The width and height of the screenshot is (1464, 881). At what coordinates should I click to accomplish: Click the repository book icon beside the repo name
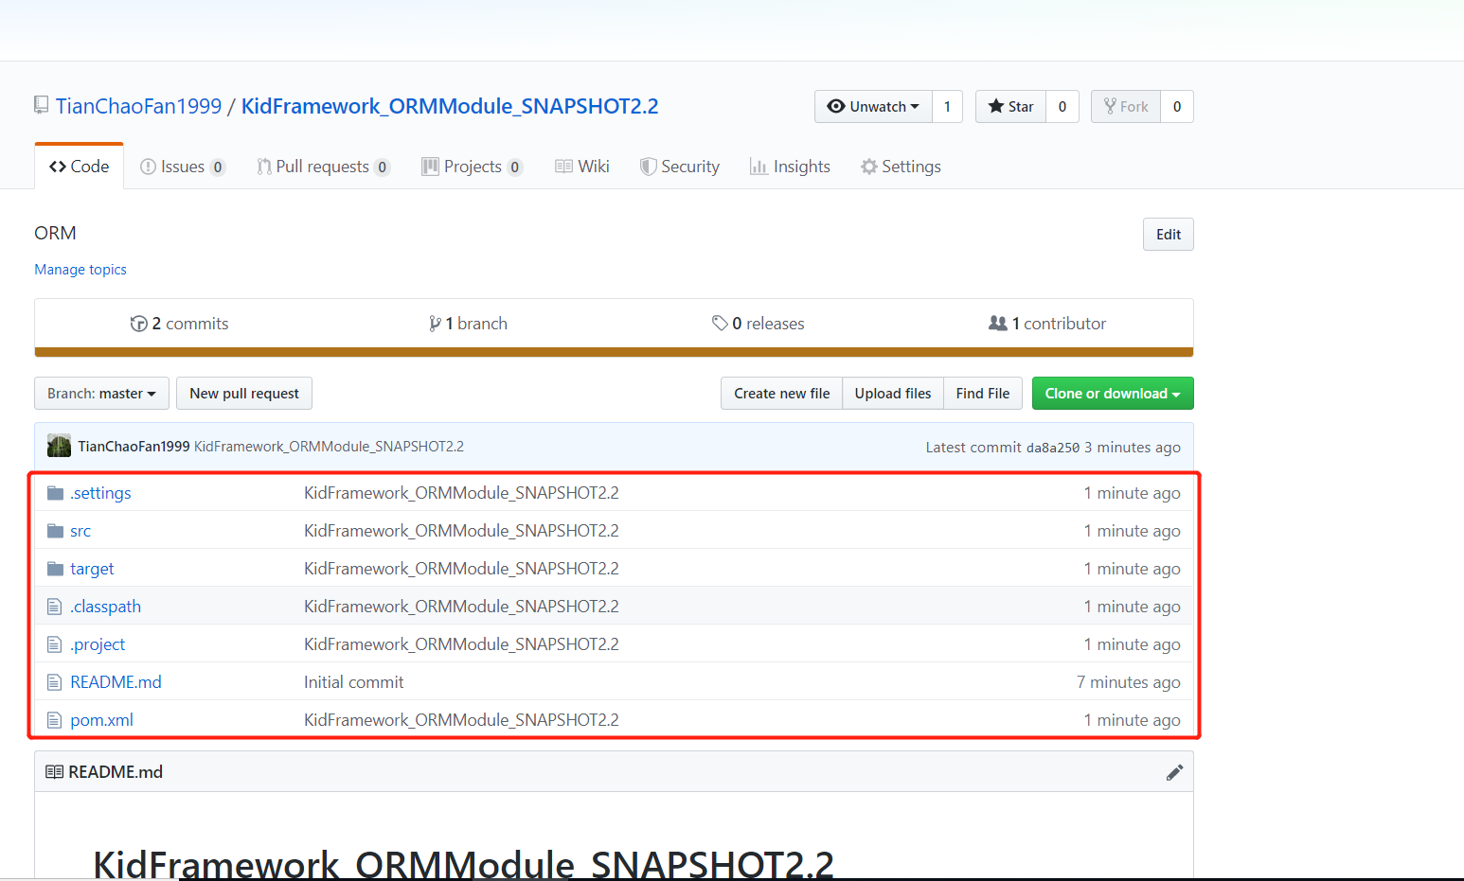[x=41, y=105]
